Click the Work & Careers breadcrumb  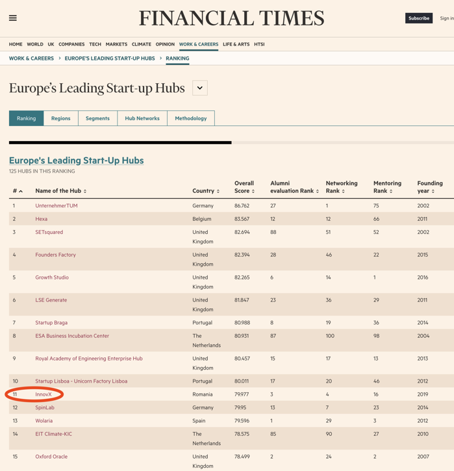31,58
